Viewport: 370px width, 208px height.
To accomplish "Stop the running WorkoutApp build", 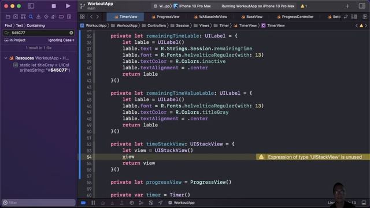I will point(54,6).
